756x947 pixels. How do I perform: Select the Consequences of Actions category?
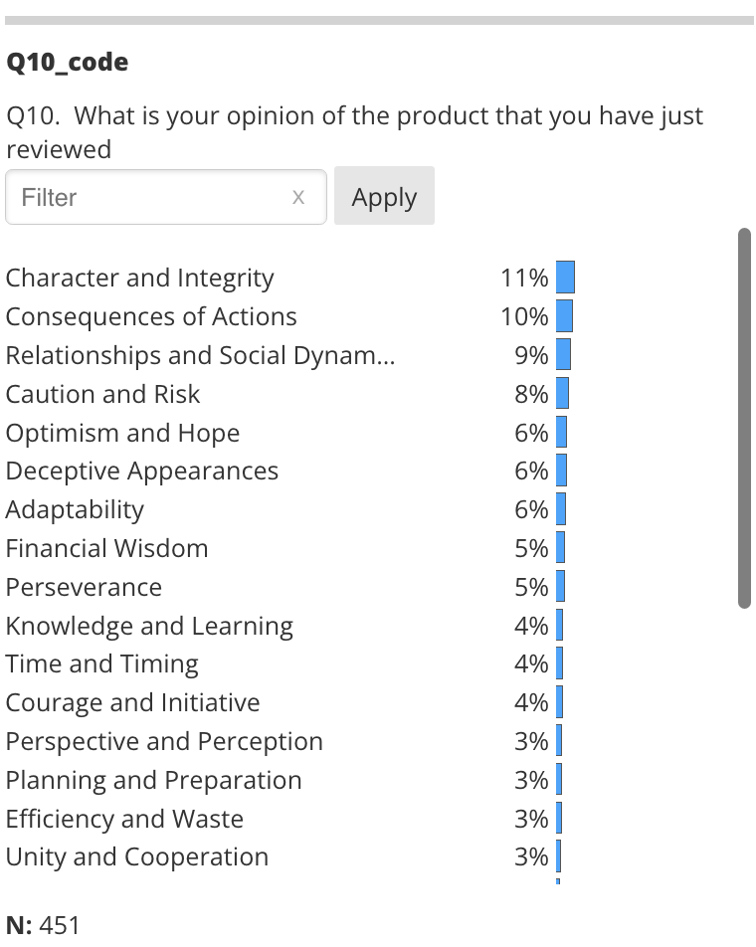pos(151,316)
